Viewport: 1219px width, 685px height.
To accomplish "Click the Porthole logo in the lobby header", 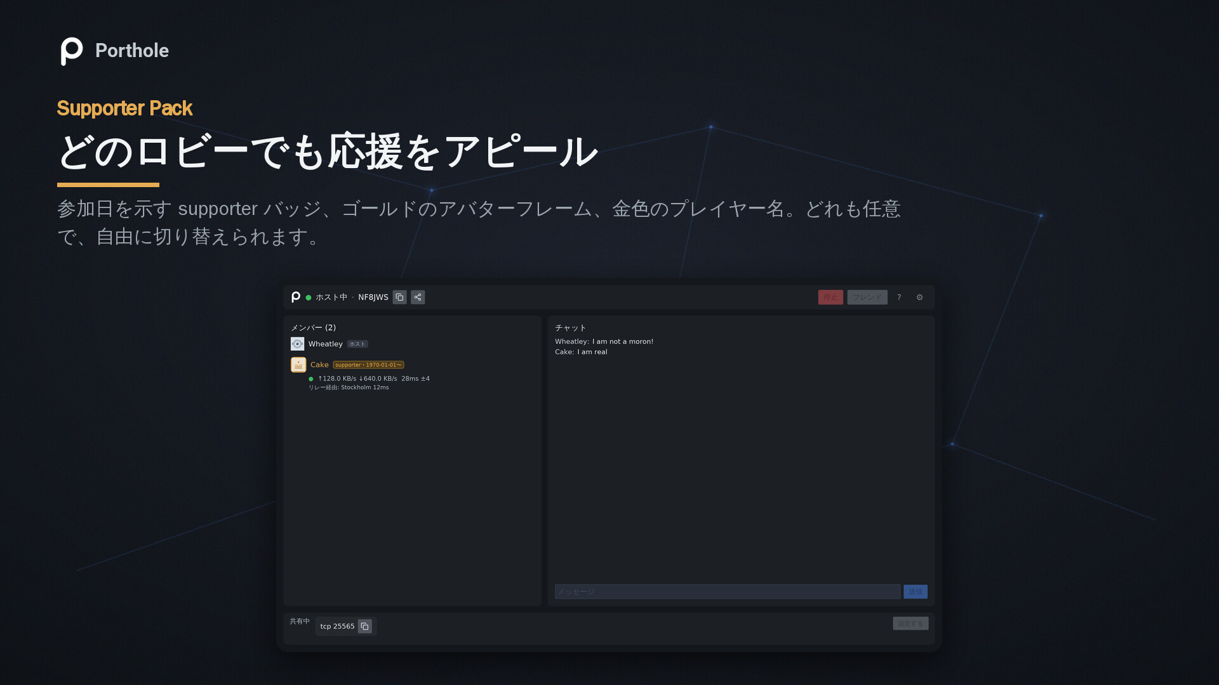I will coord(296,297).
